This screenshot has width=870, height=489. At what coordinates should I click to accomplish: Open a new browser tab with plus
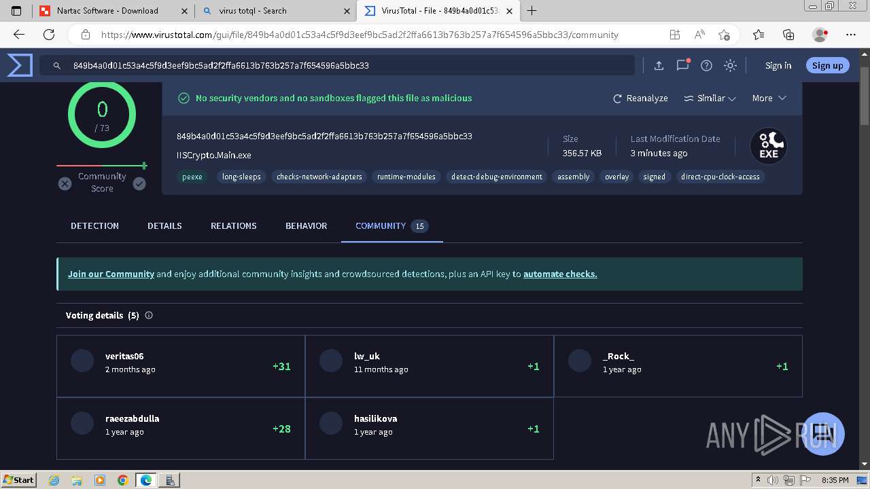coord(532,11)
